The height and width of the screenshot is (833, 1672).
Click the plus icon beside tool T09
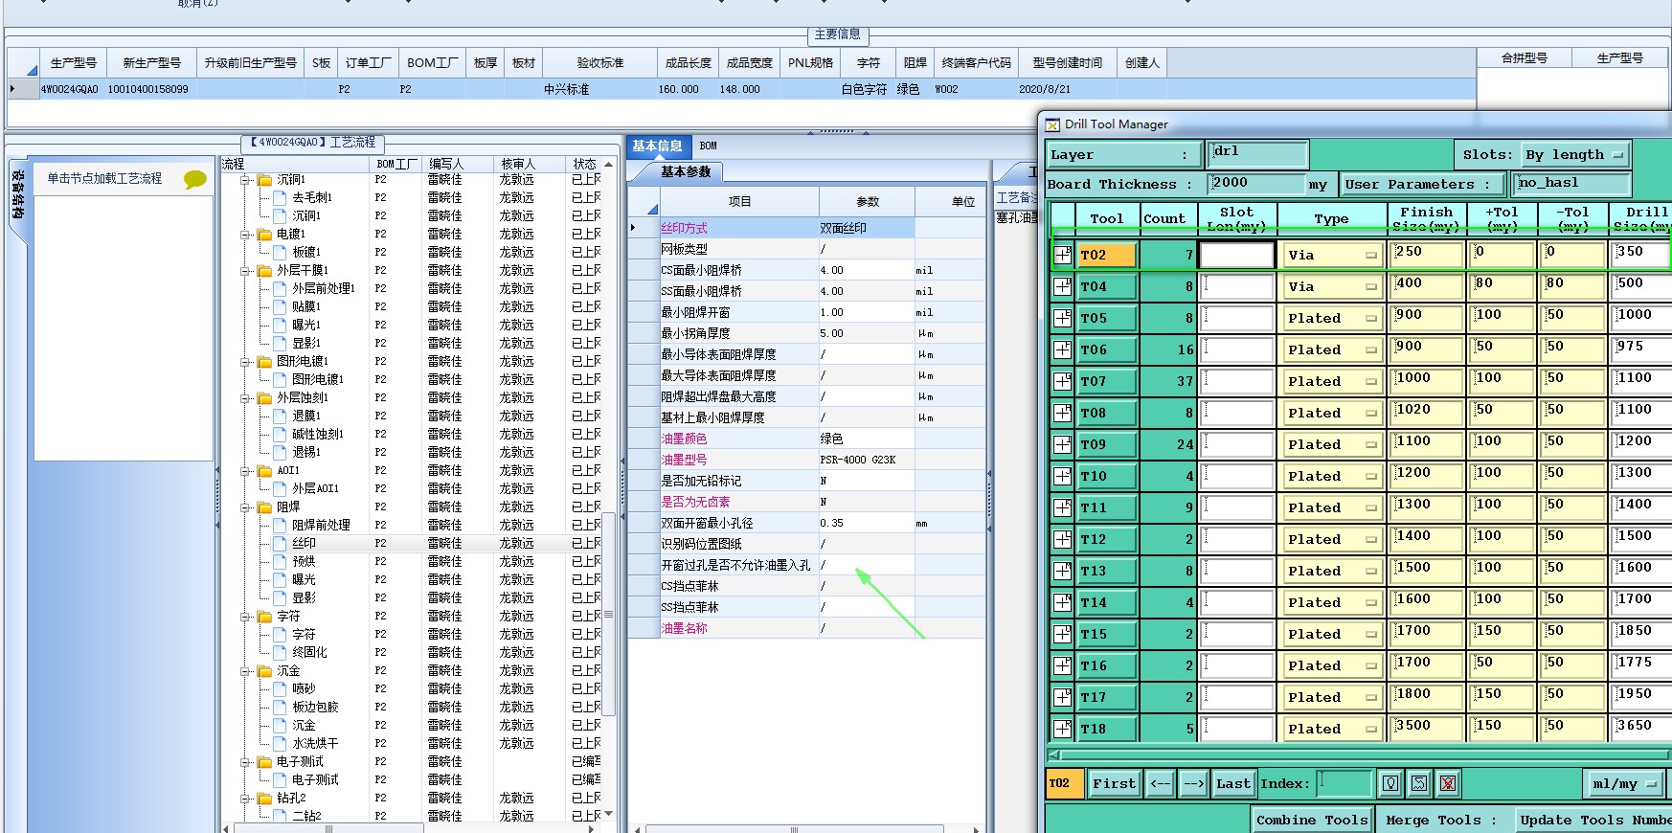[x=1062, y=444]
